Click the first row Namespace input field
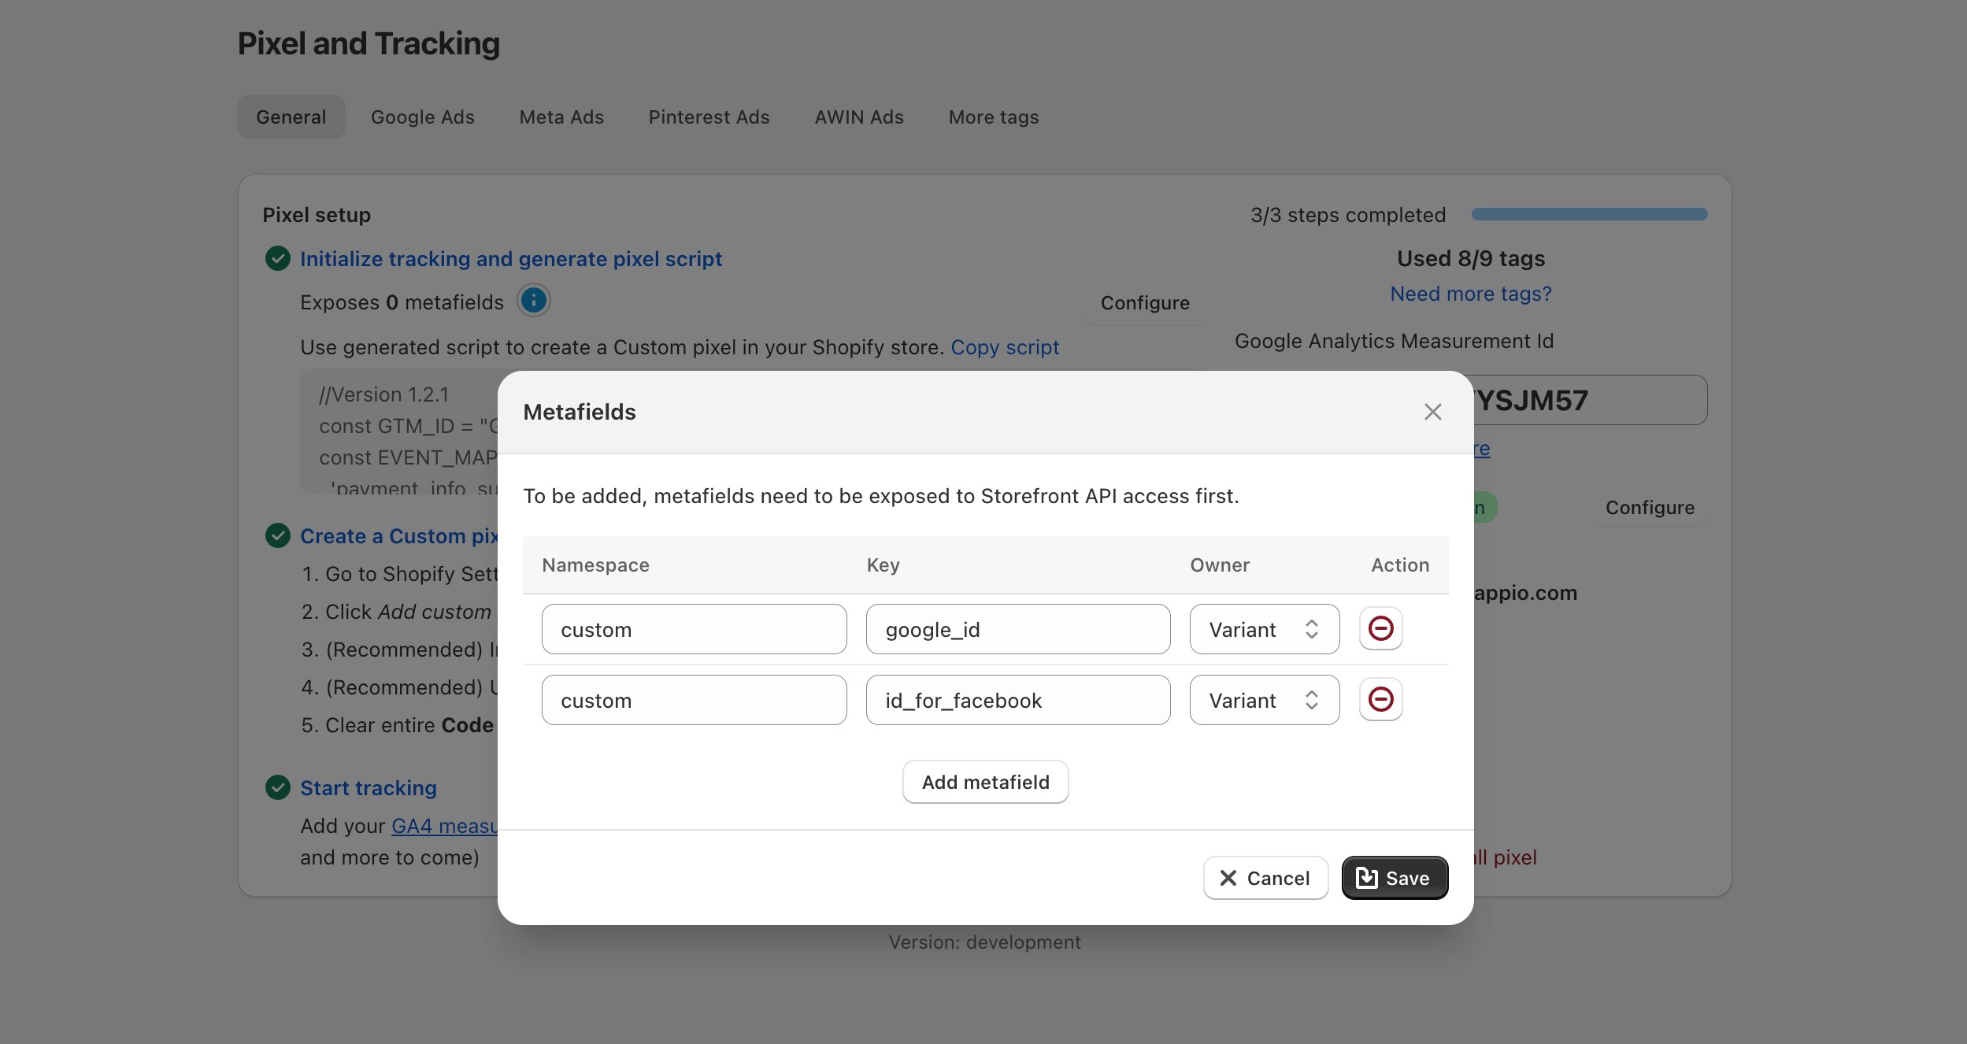Image resolution: width=1967 pixels, height=1044 pixels. coord(694,629)
